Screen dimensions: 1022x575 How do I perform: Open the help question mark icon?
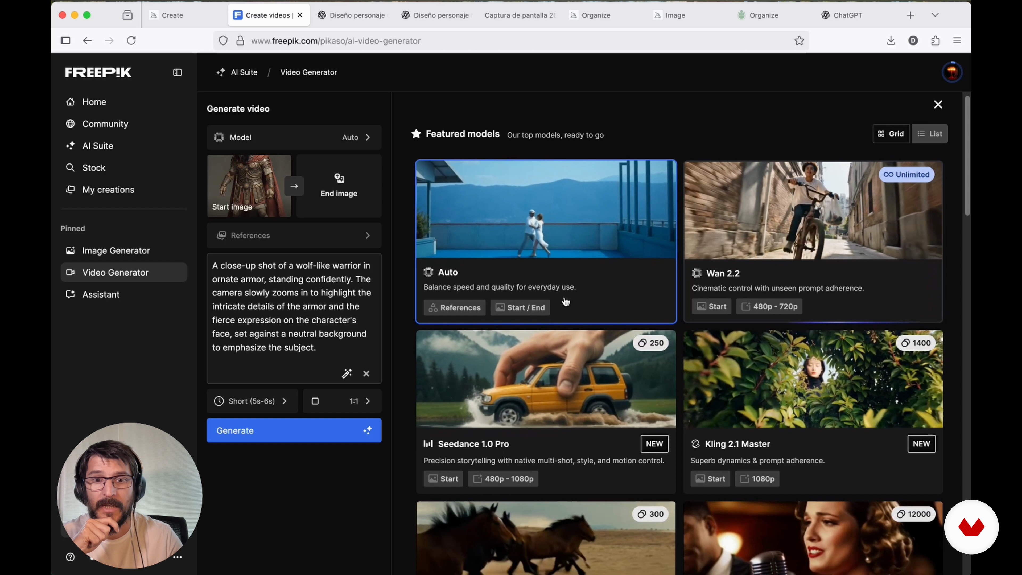(x=70, y=557)
